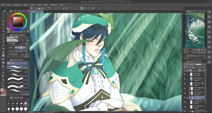Image resolution: width=212 pixels, height=113 pixels.
Task: Open the Layer menu
Action: pos(26,5)
